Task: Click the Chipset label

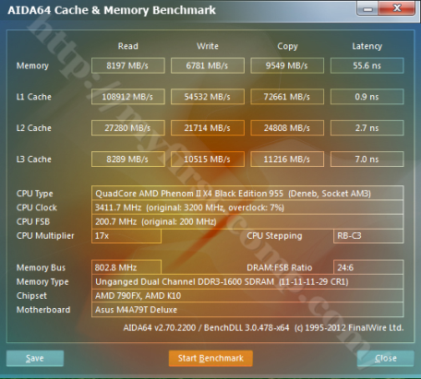Action: coord(31,296)
